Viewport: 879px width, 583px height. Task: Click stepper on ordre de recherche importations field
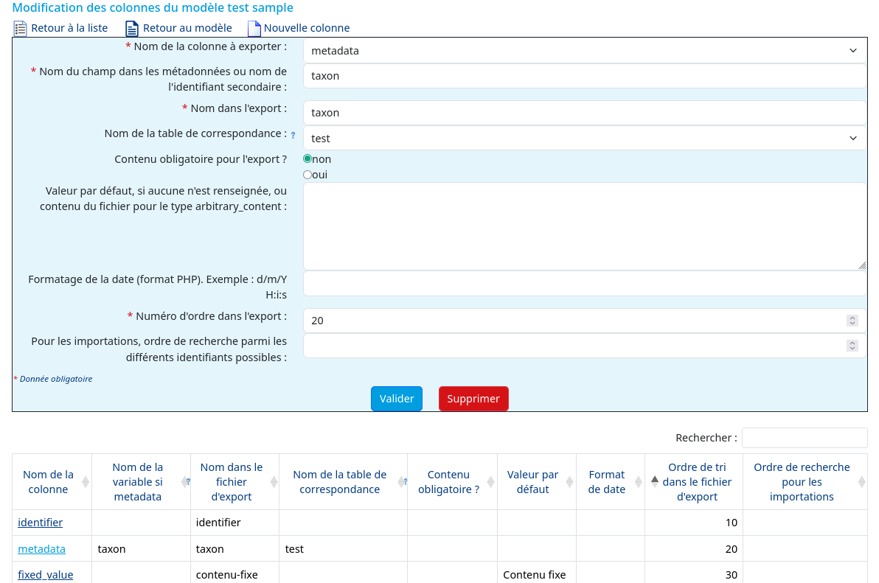click(x=852, y=346)
